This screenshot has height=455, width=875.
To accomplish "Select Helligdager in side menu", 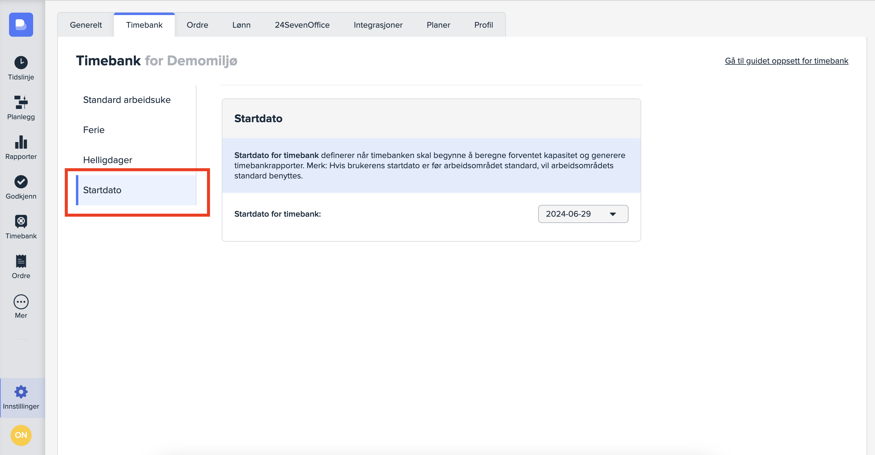I will [x=107, y=160].
